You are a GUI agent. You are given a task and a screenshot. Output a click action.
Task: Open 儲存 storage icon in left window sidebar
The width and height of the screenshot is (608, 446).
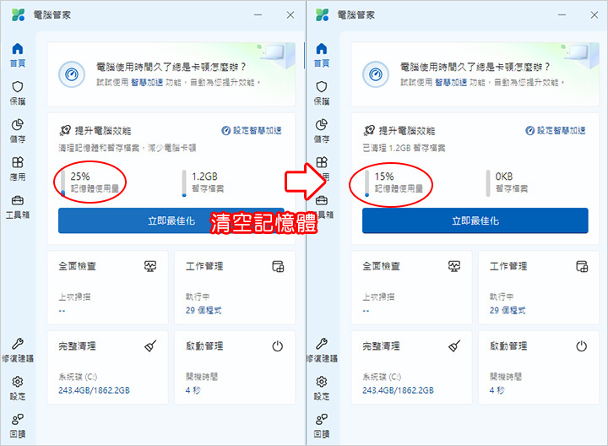18,124
